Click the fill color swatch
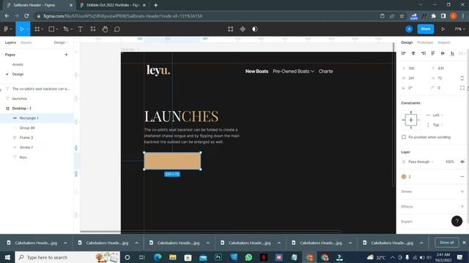469x263 pixels. click(x=404, y=177)
